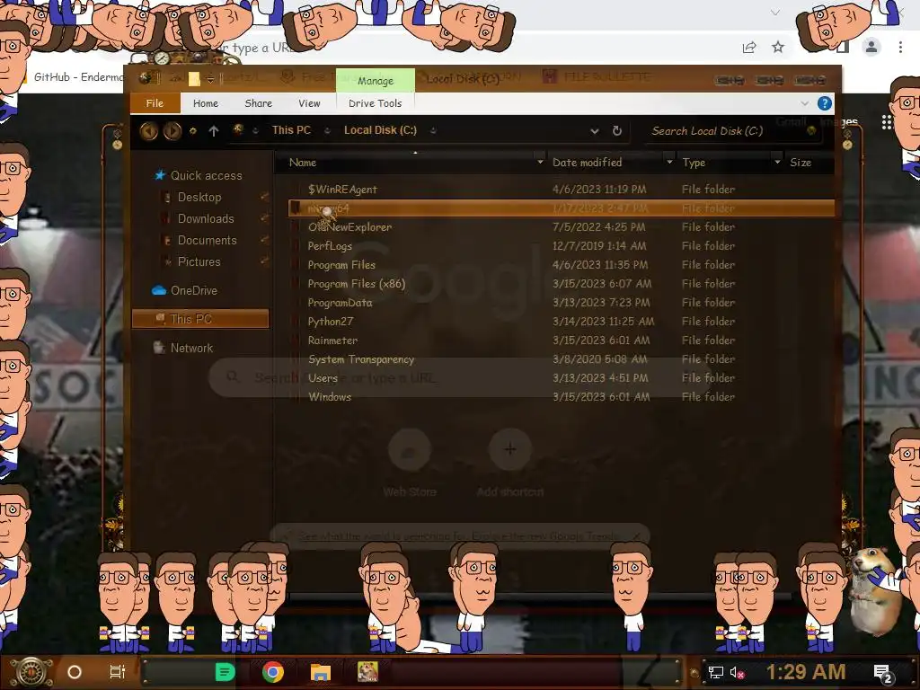The image size is (920, 690).
Task: Open Type column filter dropdown
Action: tap(777, 162)
